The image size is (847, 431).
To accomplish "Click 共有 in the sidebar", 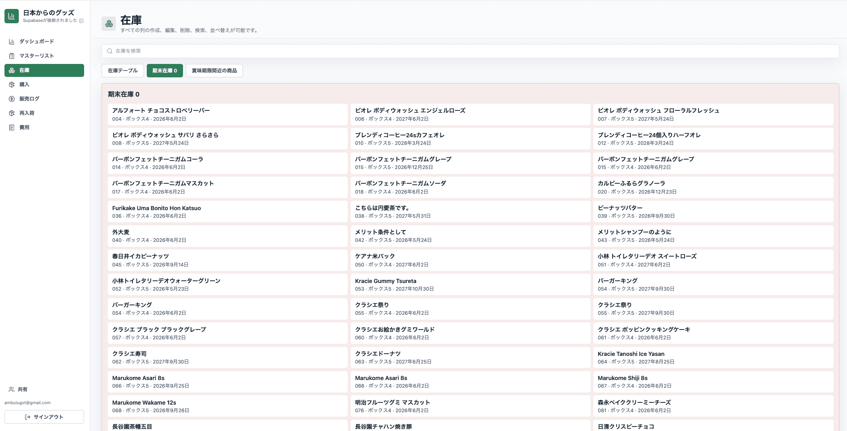I will [x=44, y=389].
